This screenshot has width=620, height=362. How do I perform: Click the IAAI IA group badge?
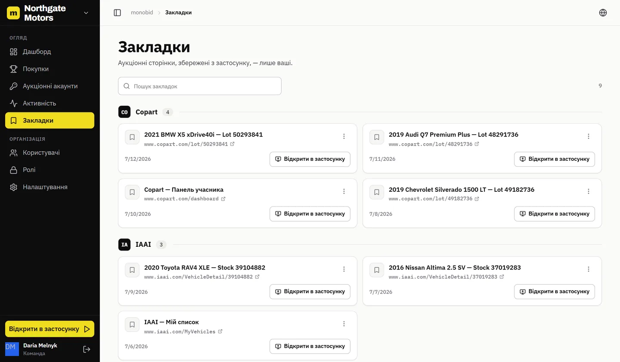click(x=124, y=245)
